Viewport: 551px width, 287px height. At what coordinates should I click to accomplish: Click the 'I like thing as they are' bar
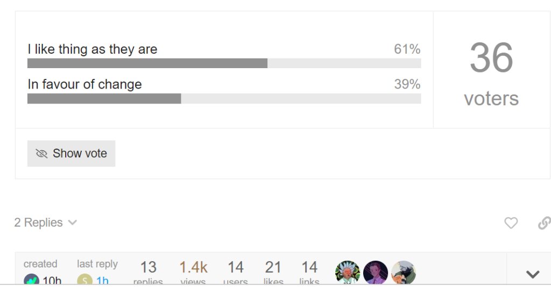[224, 63]
